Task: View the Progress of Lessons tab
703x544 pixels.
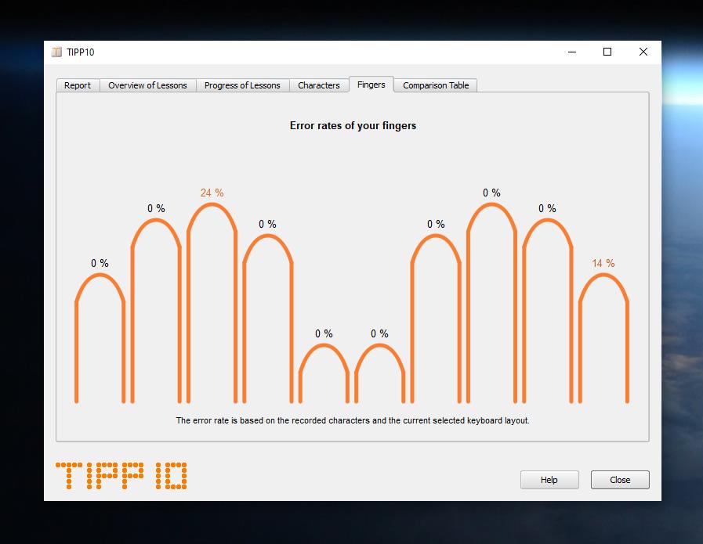Action: (x=242, y=85)
